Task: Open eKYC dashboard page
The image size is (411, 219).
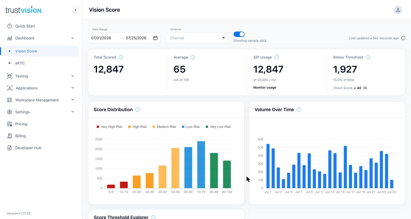Action: (41, 63)
